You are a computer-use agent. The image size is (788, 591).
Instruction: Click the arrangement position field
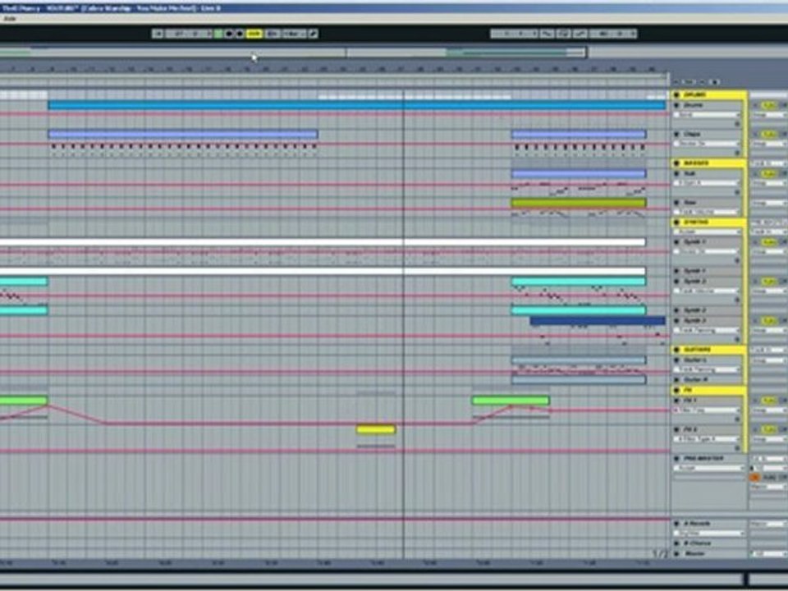pos(189,34)
